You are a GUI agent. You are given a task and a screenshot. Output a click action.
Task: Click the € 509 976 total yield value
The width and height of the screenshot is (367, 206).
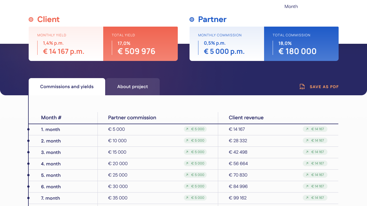pos(136,51)
